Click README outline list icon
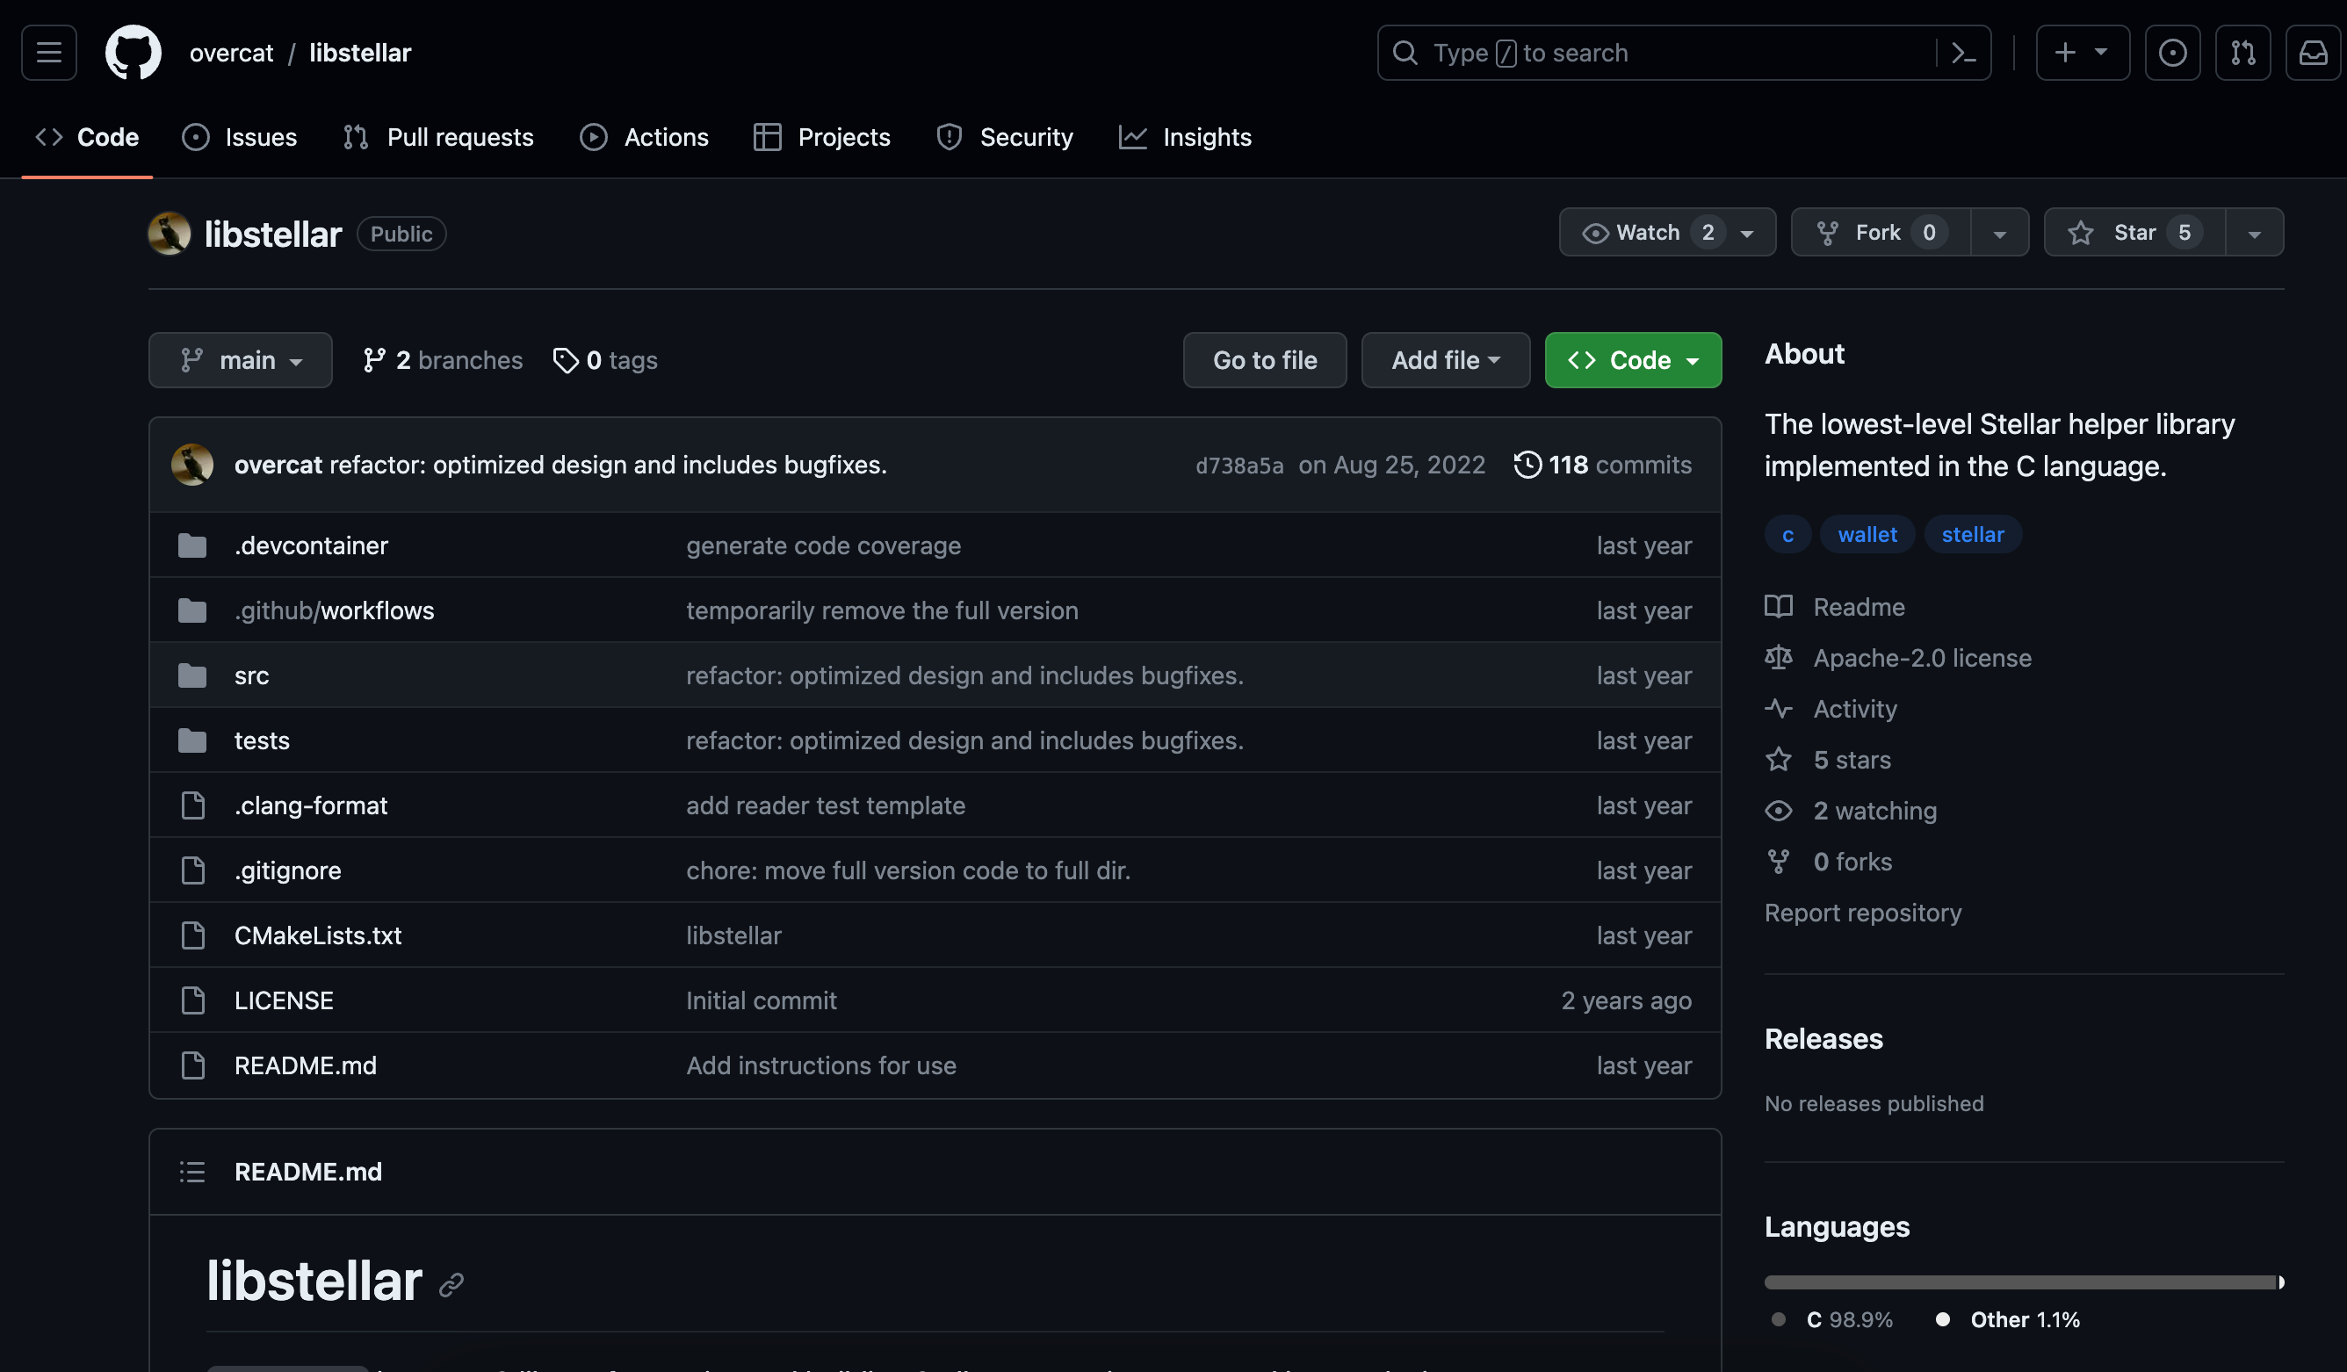Screen dimensions: 2347x1372 click(x=191, y=1172)
